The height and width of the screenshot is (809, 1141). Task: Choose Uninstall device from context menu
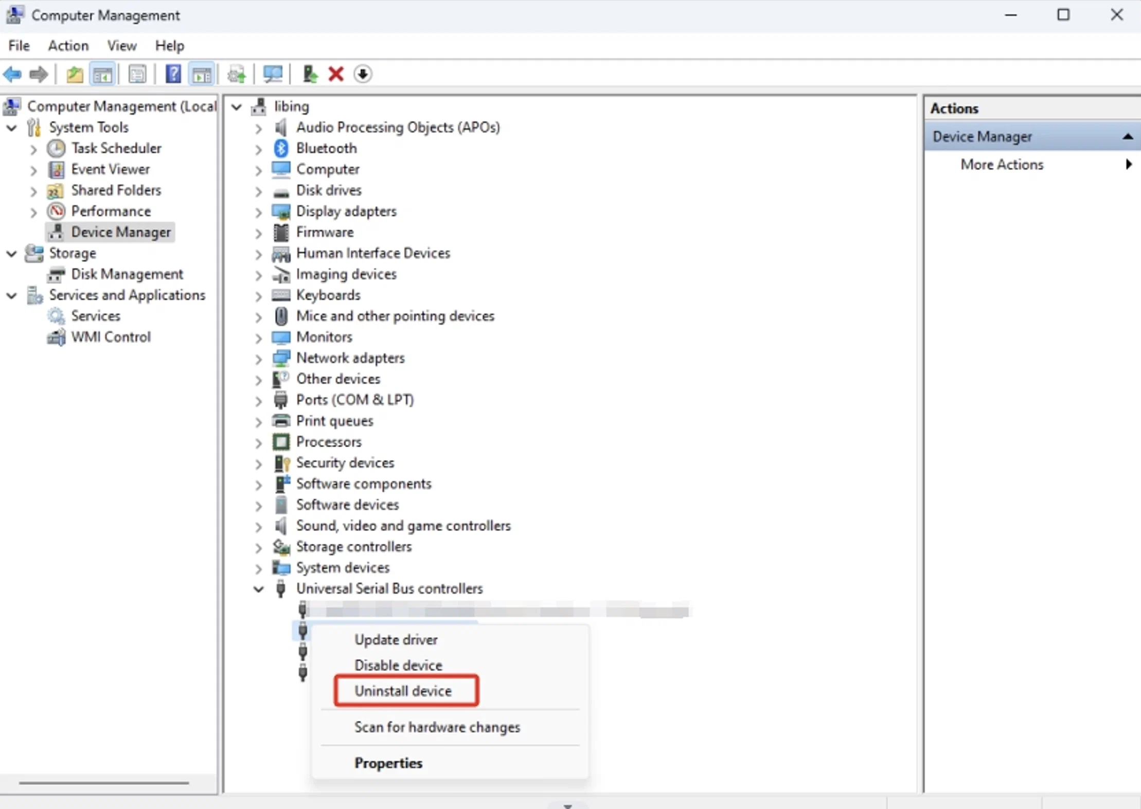tap(403, 691)
